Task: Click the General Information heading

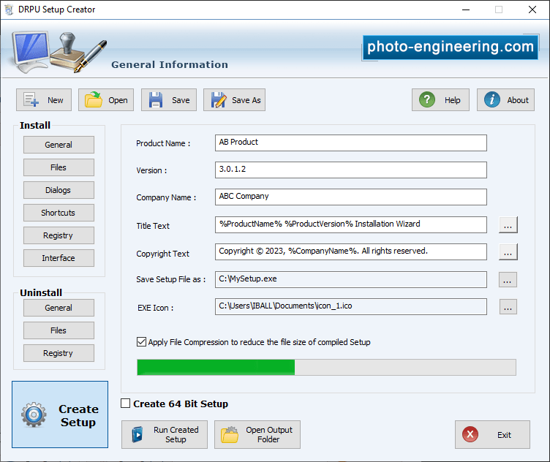Action: 170,64
